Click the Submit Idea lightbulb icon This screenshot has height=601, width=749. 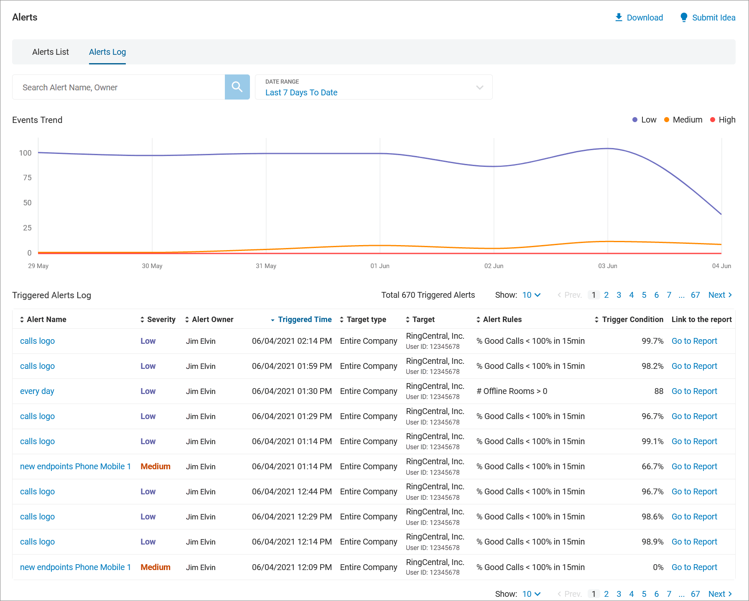(684, 17)
